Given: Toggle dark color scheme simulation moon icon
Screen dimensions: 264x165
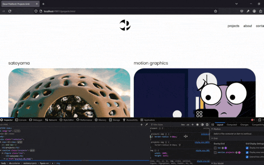Looking at the screenshot, I should pyautogui.click(x=202, y=125).
